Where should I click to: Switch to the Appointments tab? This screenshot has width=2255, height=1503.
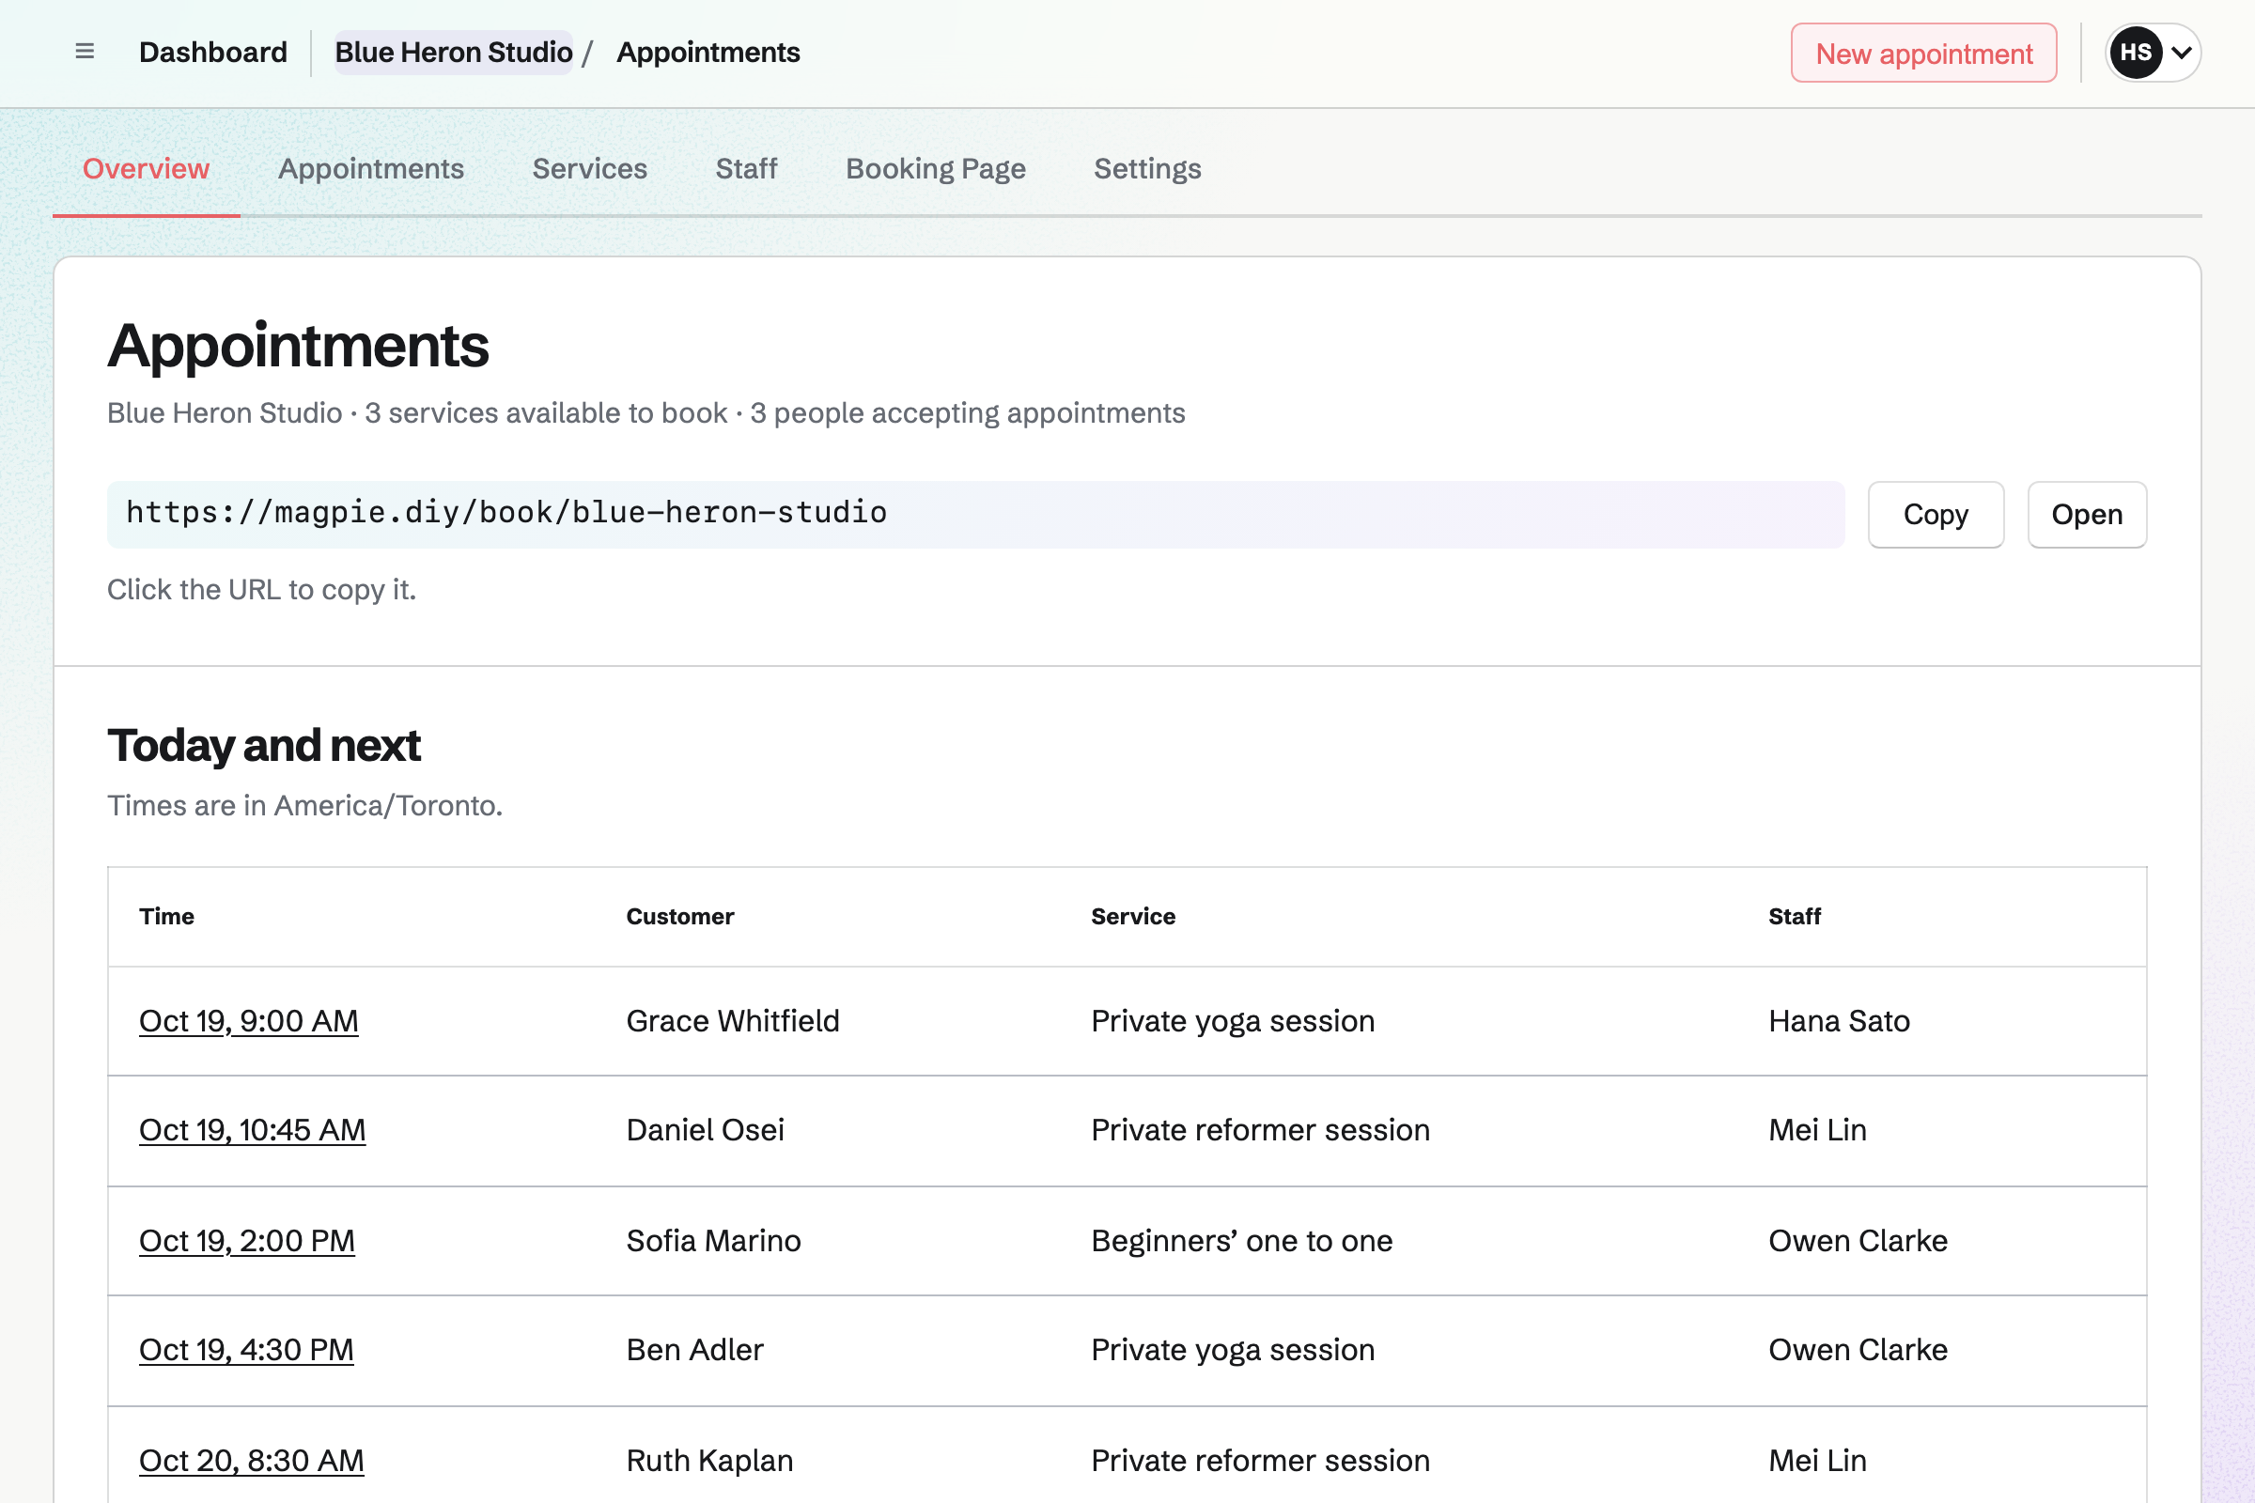pos(371,169)
